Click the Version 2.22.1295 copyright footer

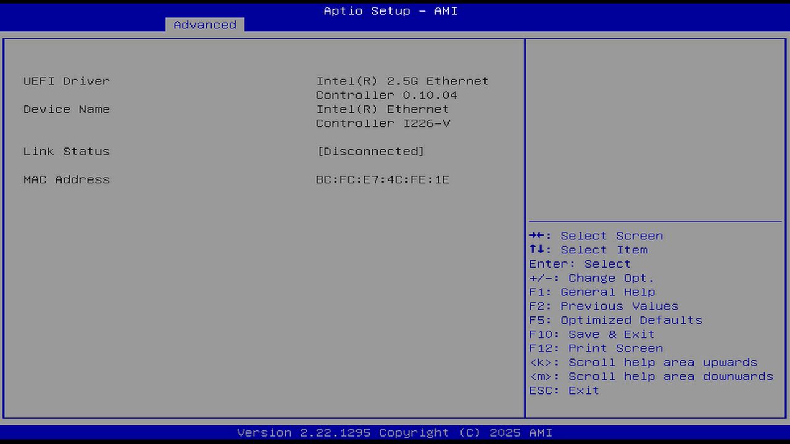tap(395, 433)
